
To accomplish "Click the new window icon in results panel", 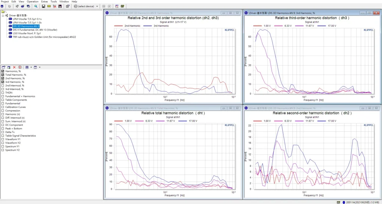I will point(3,67).
